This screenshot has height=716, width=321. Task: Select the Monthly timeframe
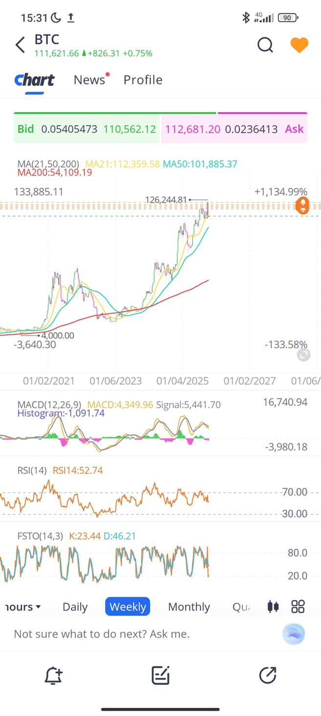189,607
